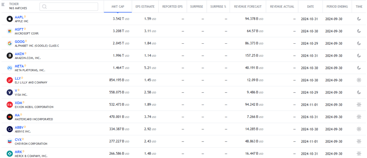Open the MSFT ticker link
367x158 pixels.
pos(19,29)
